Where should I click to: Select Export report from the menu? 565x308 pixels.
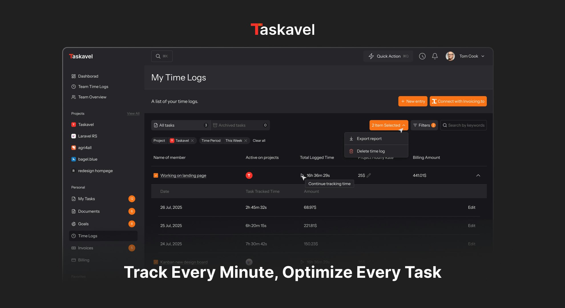point(369,138)
